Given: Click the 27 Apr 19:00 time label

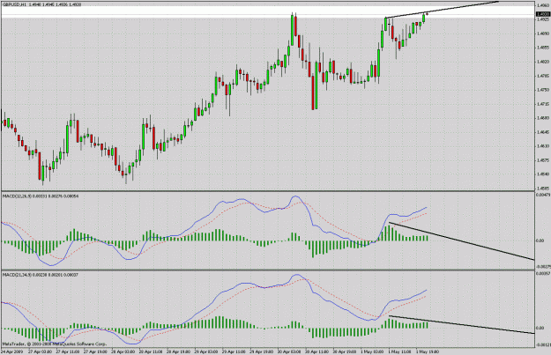Looking at the screenshot, I should pos(95,351).
